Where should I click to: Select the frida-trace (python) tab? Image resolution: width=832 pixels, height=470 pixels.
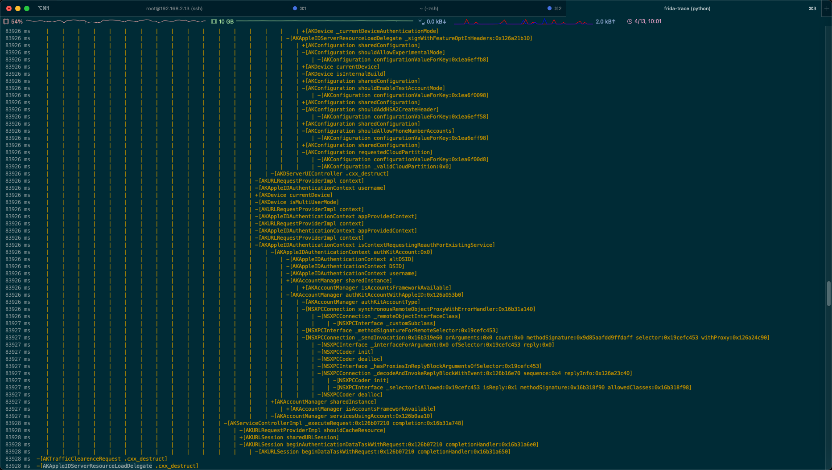(687, 8)
